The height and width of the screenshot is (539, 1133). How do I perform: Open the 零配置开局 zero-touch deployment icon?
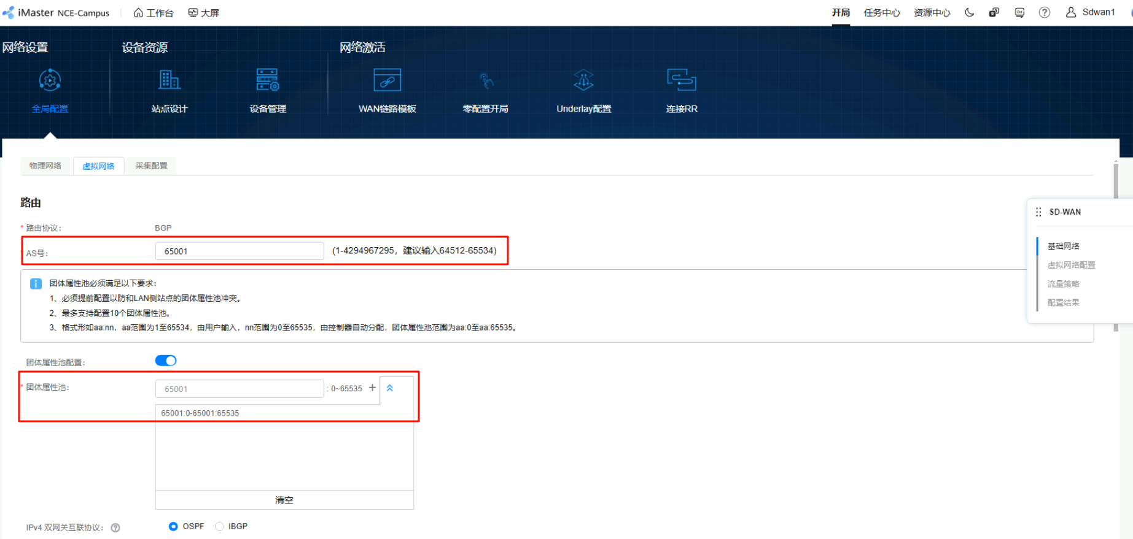[x=485, y=80]
